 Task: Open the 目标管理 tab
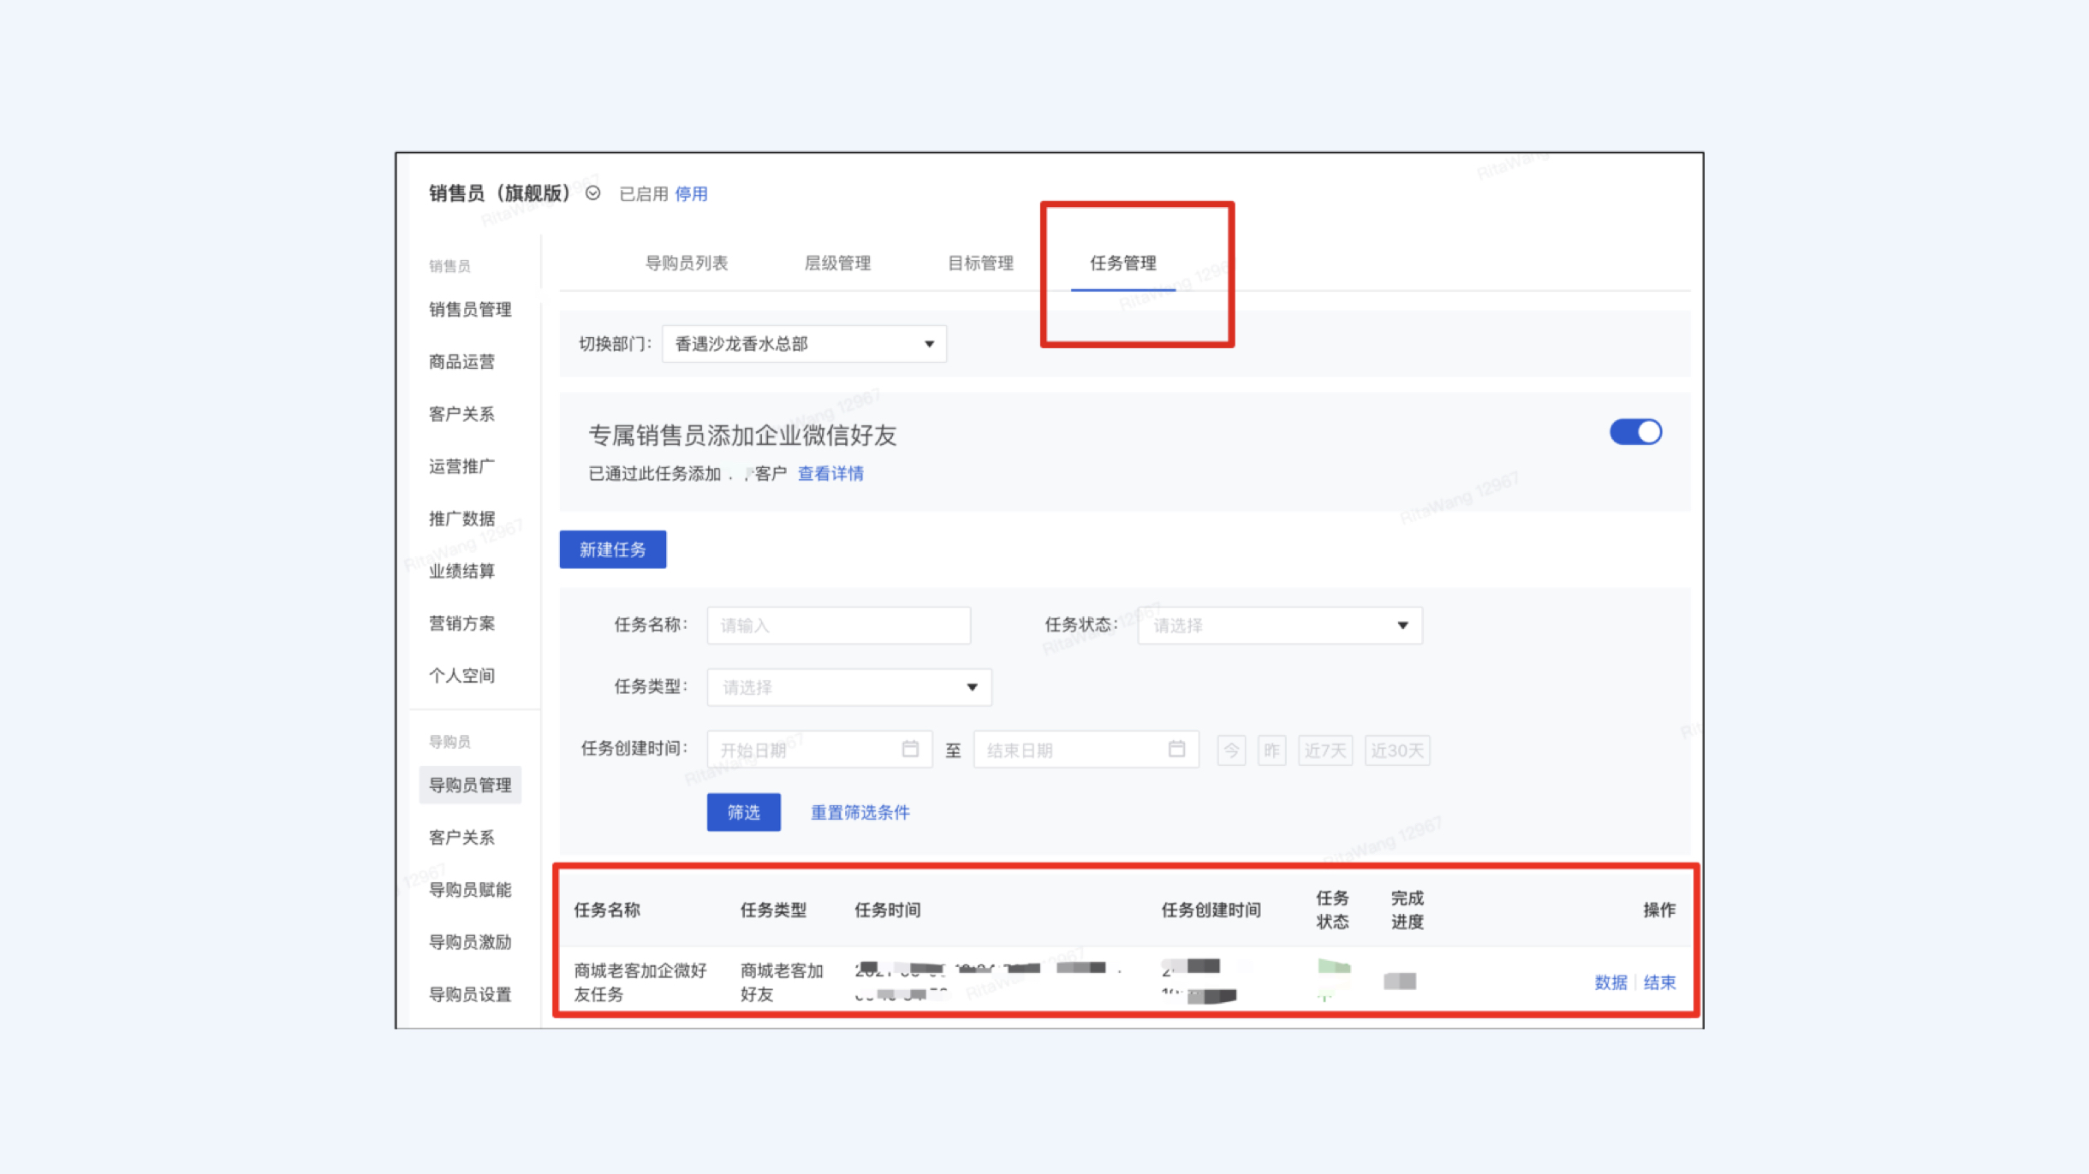tap(979, 264)
